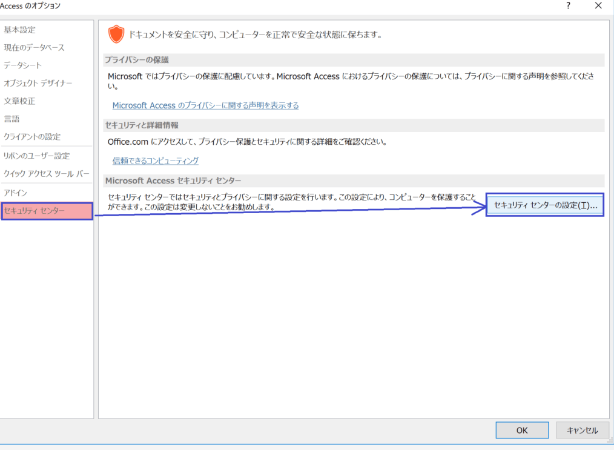614x450 pixels.
Task: Switch to the アドイン category
Action: (x=16, y=193)
